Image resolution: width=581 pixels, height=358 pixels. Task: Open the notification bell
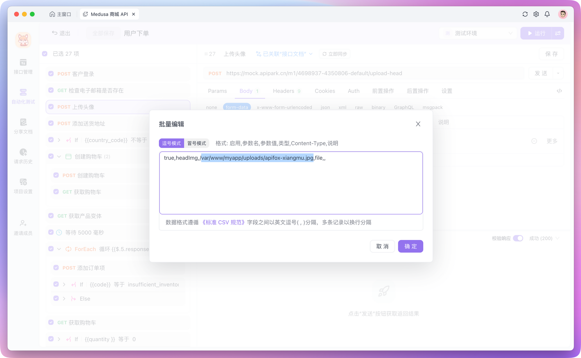pos(547,14)
